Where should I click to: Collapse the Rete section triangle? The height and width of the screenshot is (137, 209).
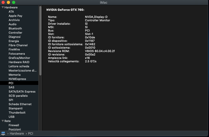3,121
